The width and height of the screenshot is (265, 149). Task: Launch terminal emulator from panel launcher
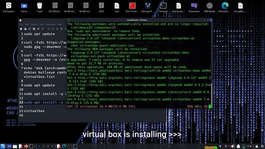click(x=31, y=146)
